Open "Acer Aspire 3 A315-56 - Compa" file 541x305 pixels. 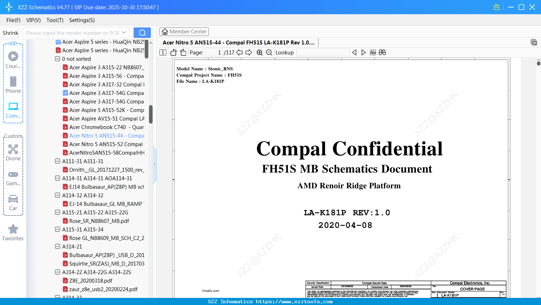pos(103,76)
